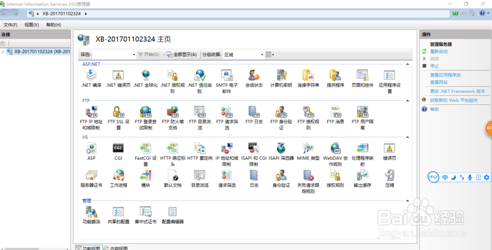Screen dimensions: 492x250
Task: Open FTP 防火墙支持 feature
Action: 173,118
